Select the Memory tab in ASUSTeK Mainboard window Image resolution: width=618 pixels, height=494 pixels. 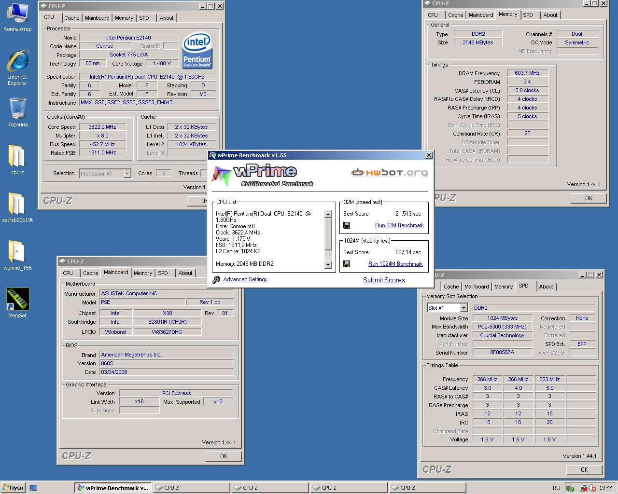coord(143,273)
